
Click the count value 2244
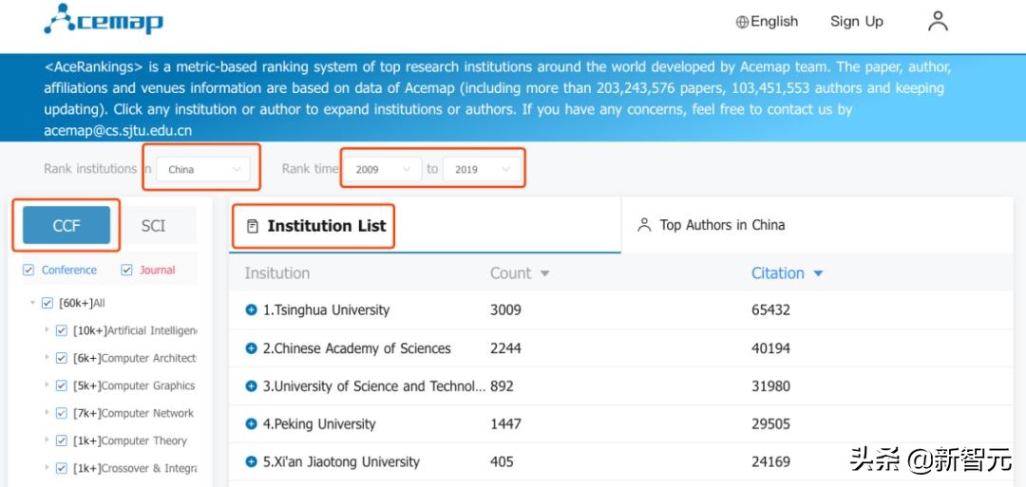[x=505, y=348]
